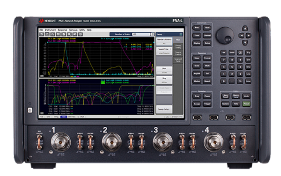281x176 pixels.
Task: Tap the Marker hardkey
Action: coord(196,81)
